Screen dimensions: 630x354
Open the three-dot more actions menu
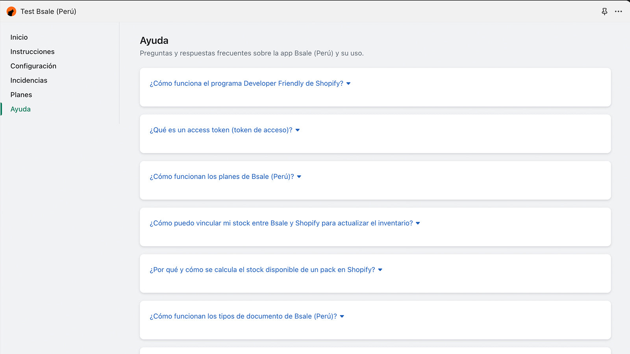(x=619, y=11)
